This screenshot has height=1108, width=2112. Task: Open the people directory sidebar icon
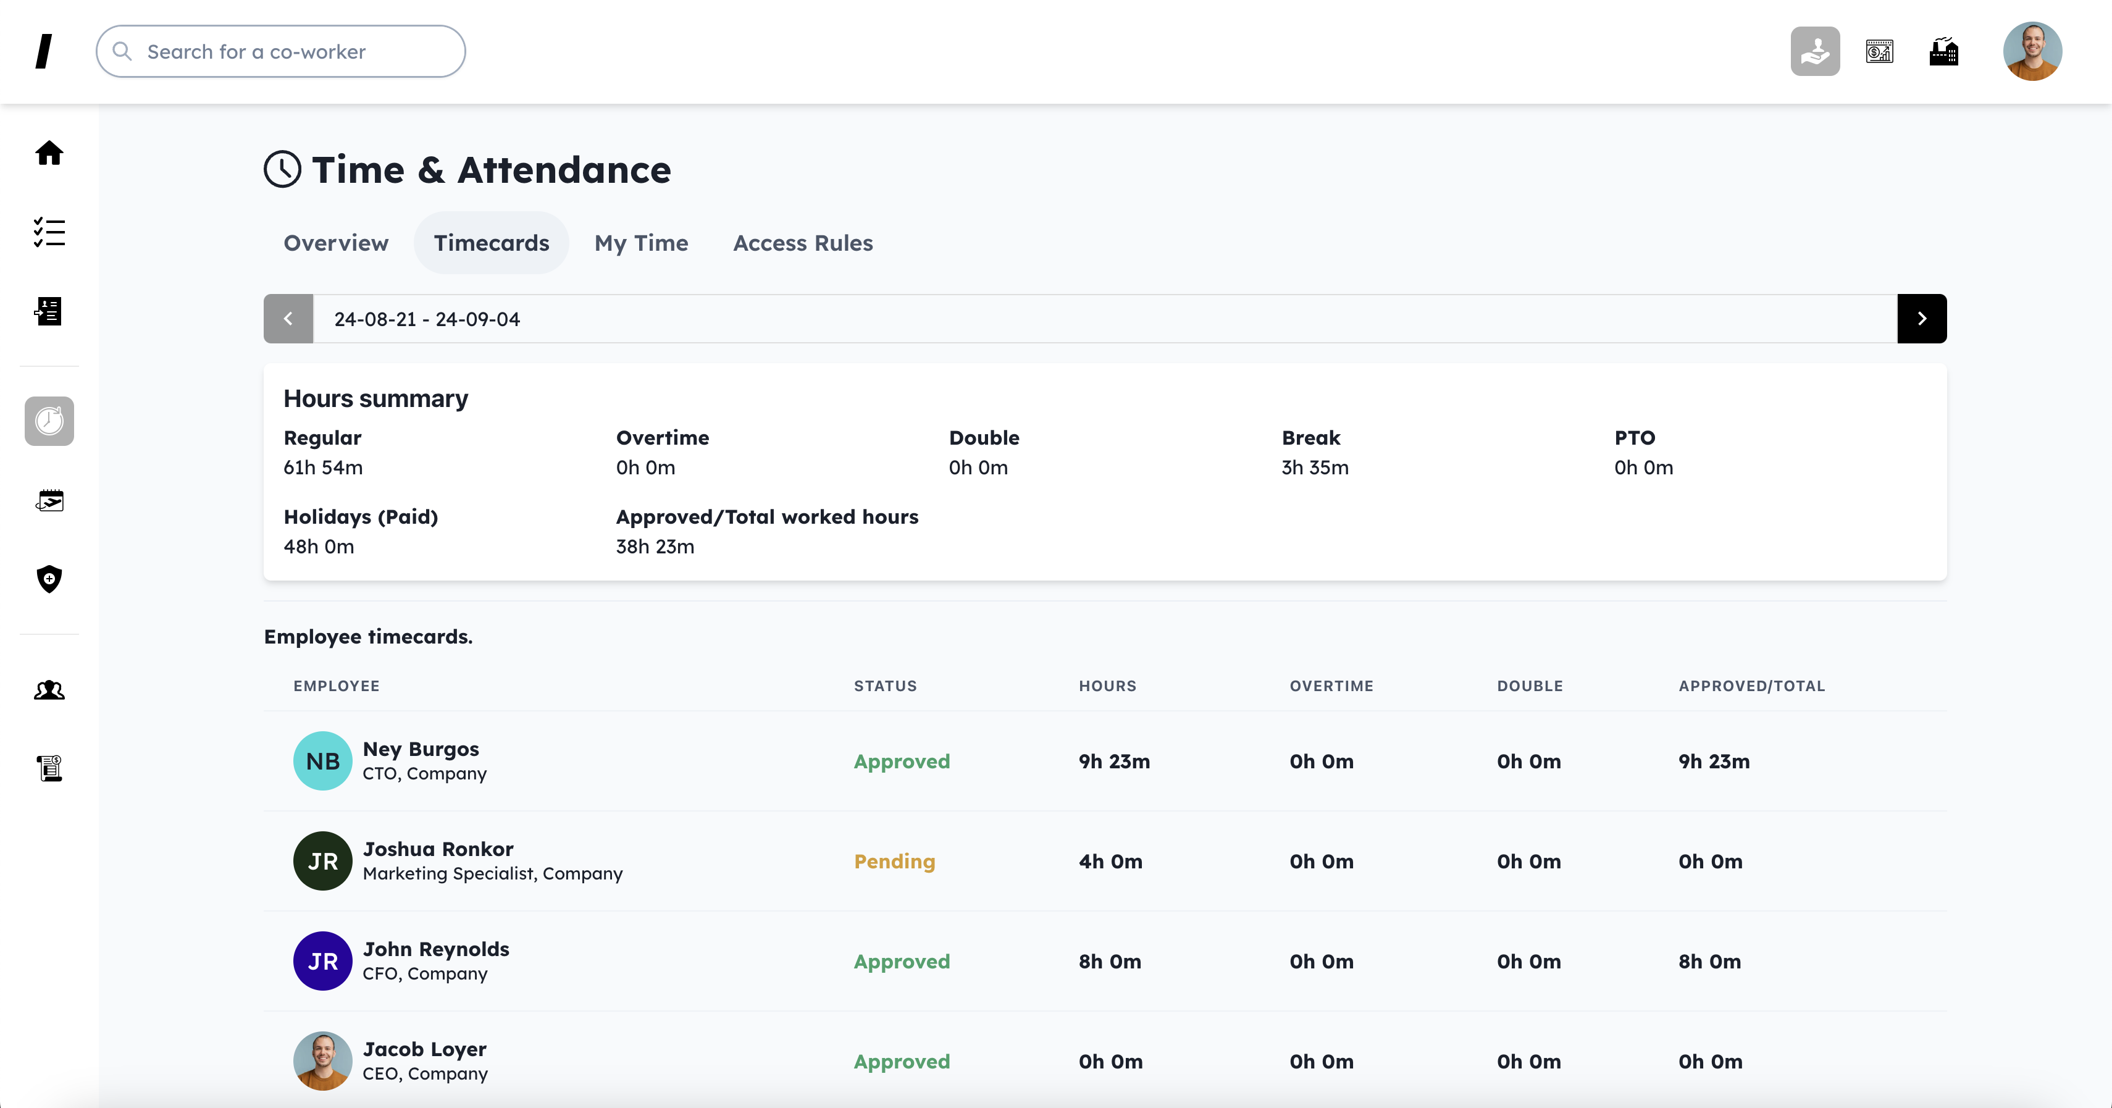(x=49, y=690)
